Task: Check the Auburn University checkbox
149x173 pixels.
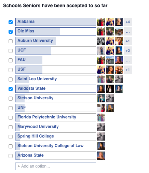Action: click(11, 41)
